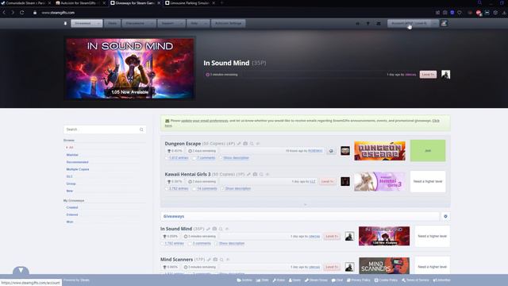
Task: Open the Deals nav button
Action: 113,23
